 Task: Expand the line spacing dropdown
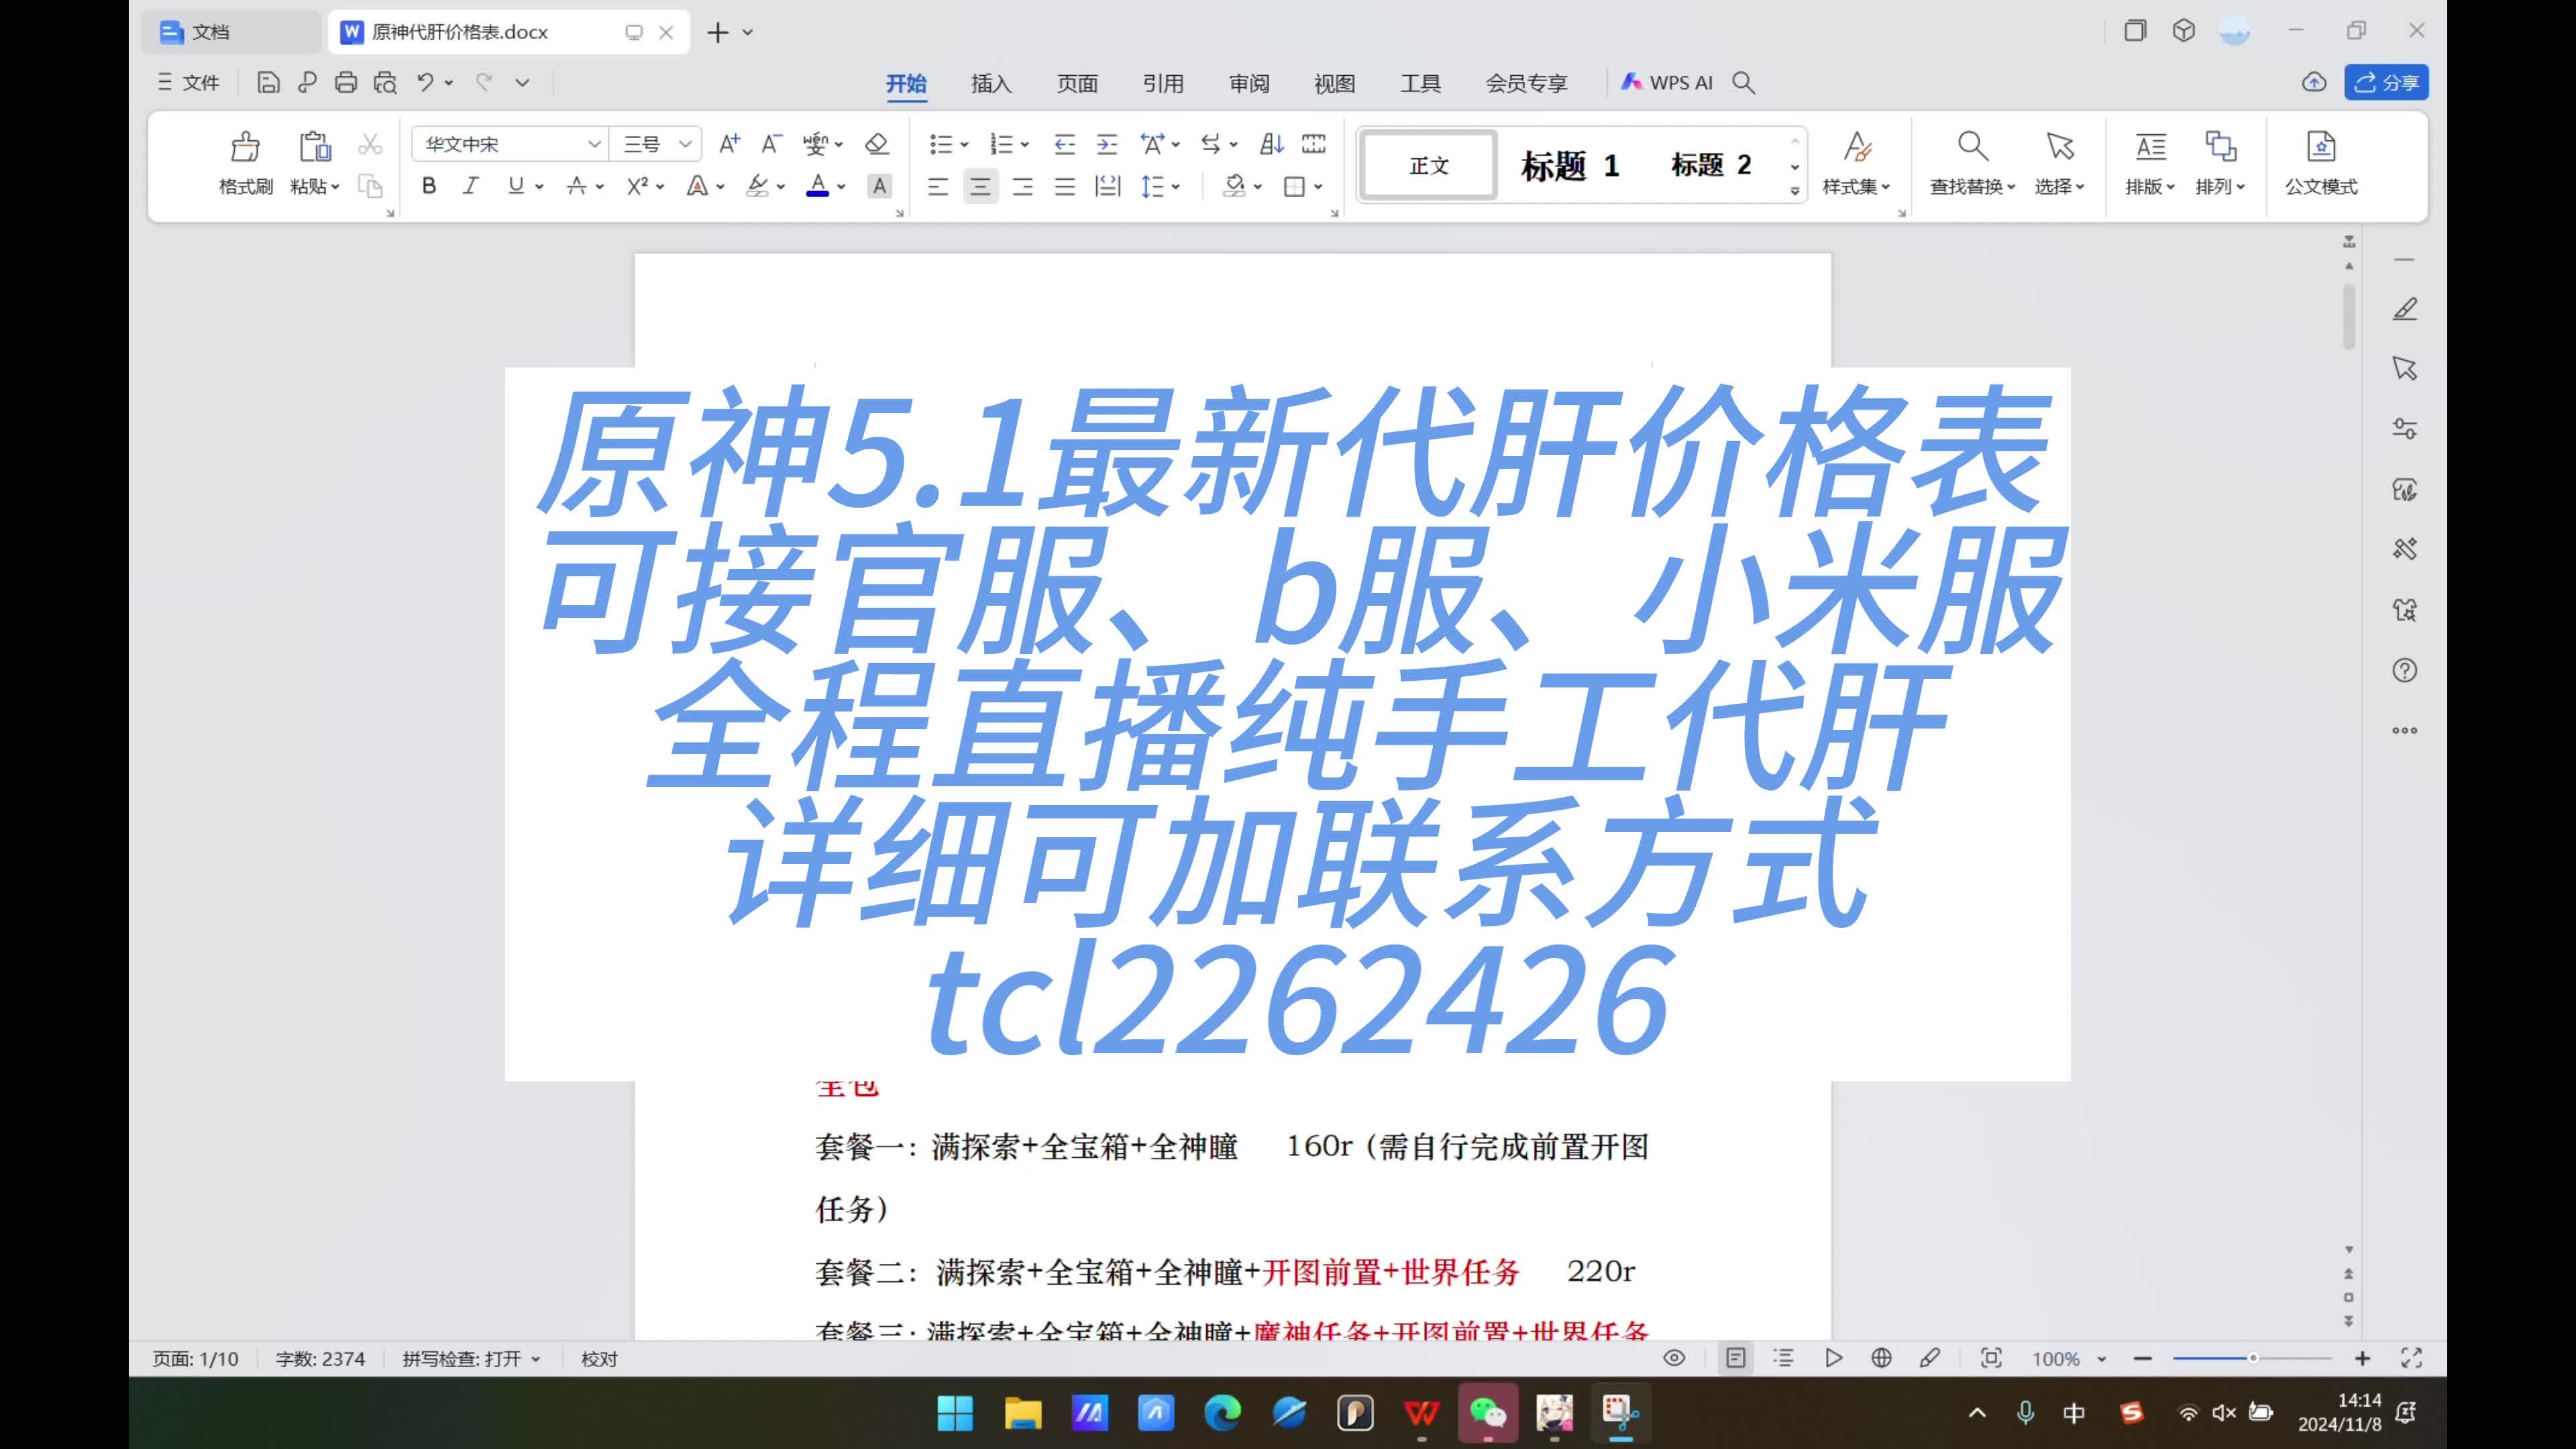1176,187
